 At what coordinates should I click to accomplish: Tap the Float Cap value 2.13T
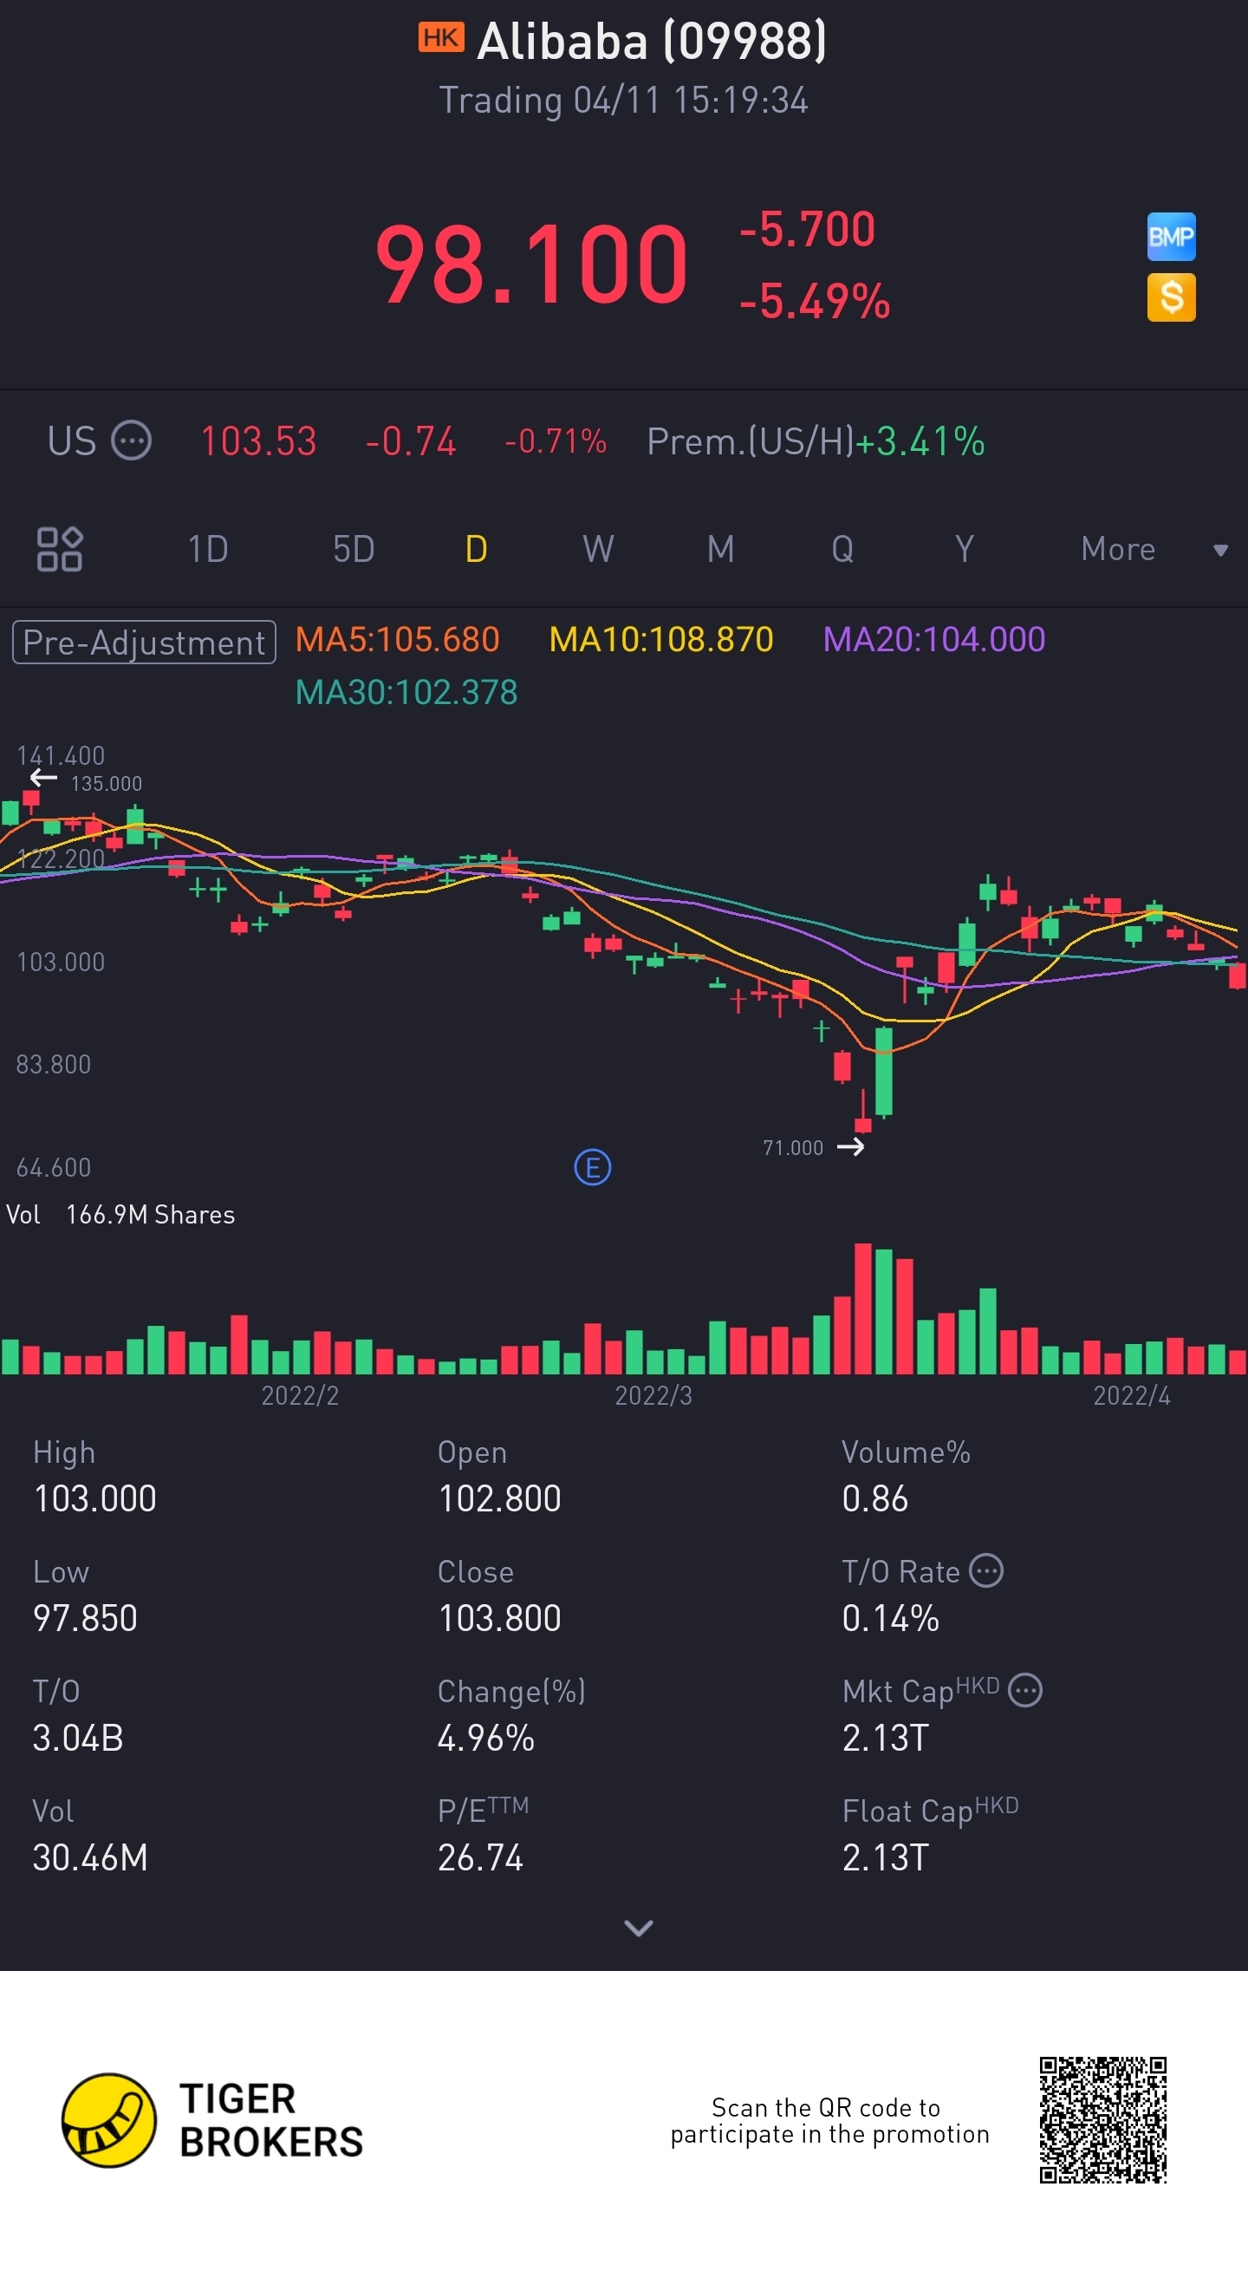point(885,1857)
